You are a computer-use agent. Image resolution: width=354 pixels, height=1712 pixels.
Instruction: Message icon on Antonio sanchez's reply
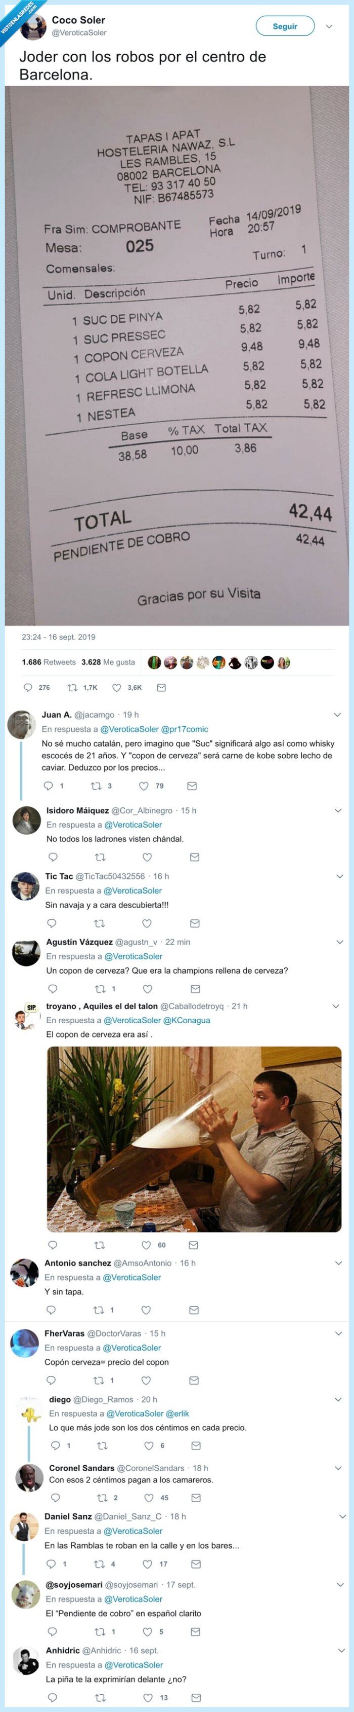pyautogui.click(x=194, y=1310)
